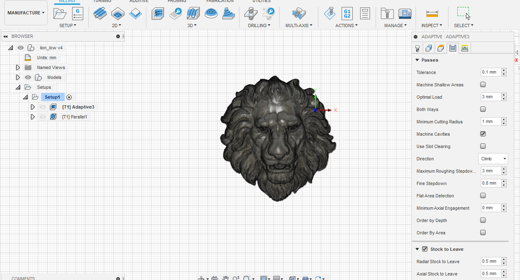Select the Setup1 item in browser
The width and height of the screenshot is (520, 280).
tap(52, 97)
